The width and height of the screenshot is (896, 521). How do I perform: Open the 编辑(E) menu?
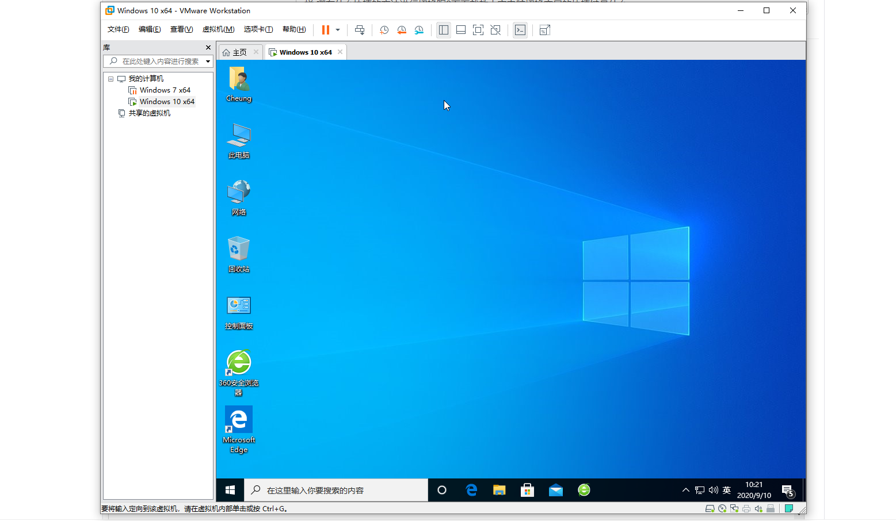(x=150, y=29)
